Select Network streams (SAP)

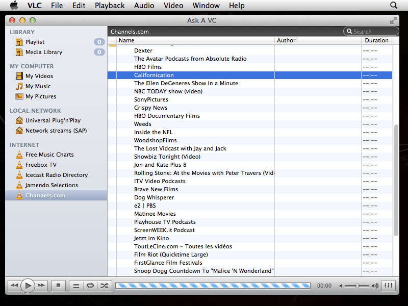coord(56,131)
